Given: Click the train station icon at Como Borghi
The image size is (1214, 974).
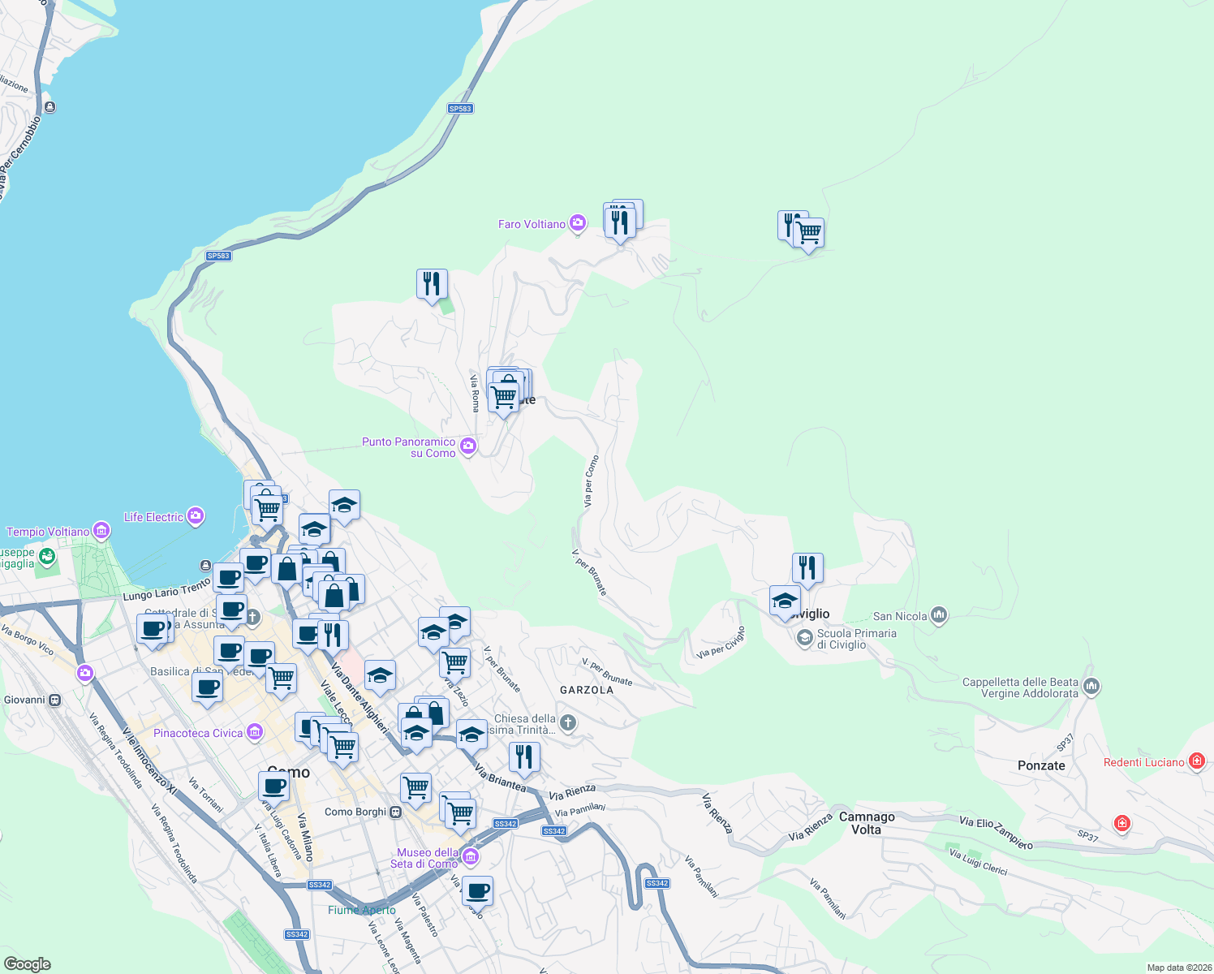Looking at the screenshot, I should [395, 812].
